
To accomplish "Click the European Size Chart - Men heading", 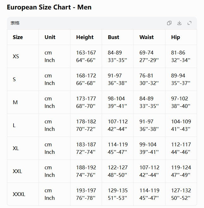I will 49,7.
